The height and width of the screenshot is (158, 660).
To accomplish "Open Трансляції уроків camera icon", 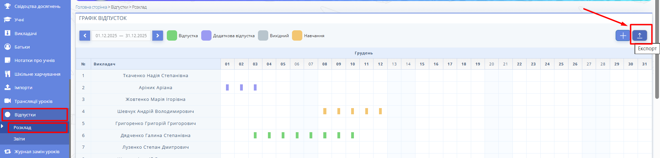I will (x=7, y=101).
